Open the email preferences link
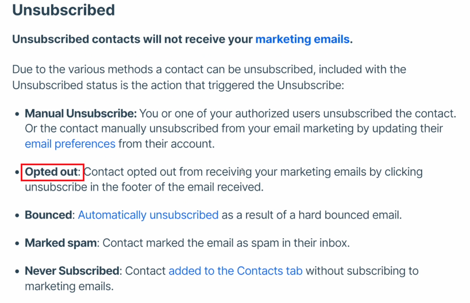Viewport: 470px width, 303px height. tap(70, 144)
